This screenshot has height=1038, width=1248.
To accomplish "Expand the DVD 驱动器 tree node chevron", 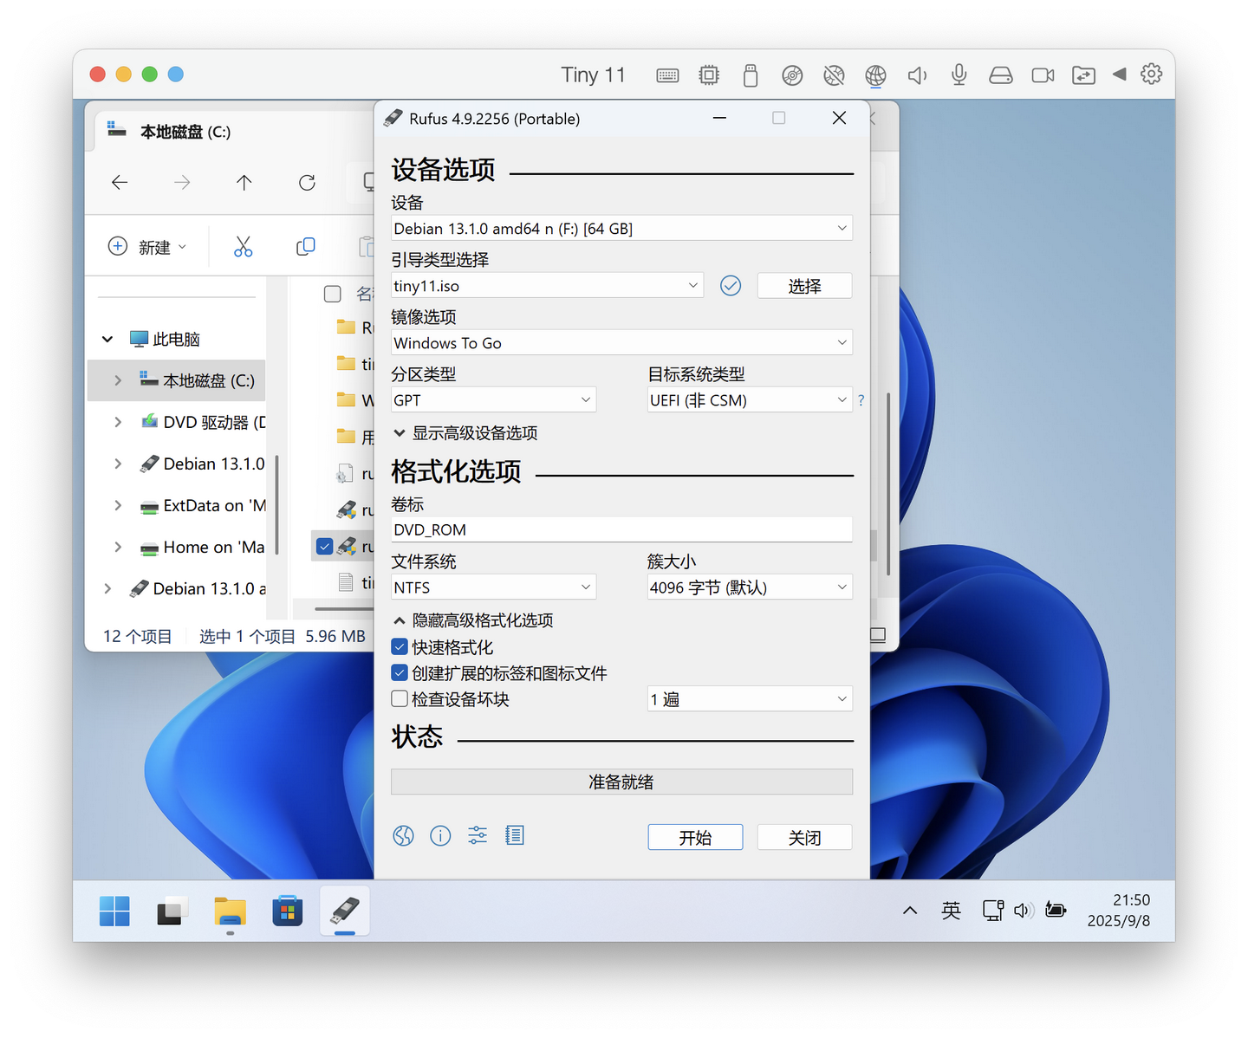I will (x=118, y=423).
